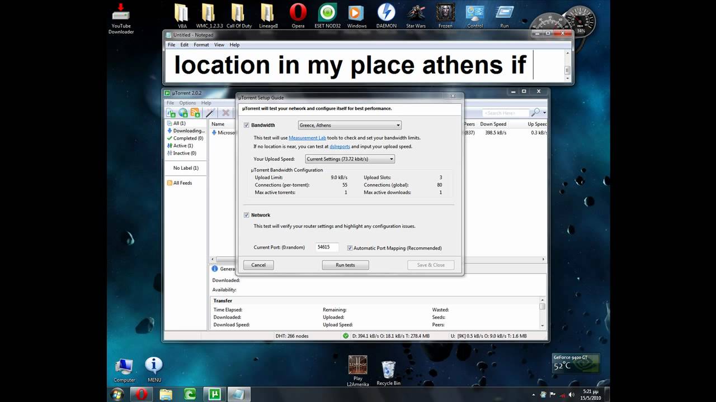Open the Format menu in Notepad
This screenshot has height=402, width=716.
tap(201, 45)
